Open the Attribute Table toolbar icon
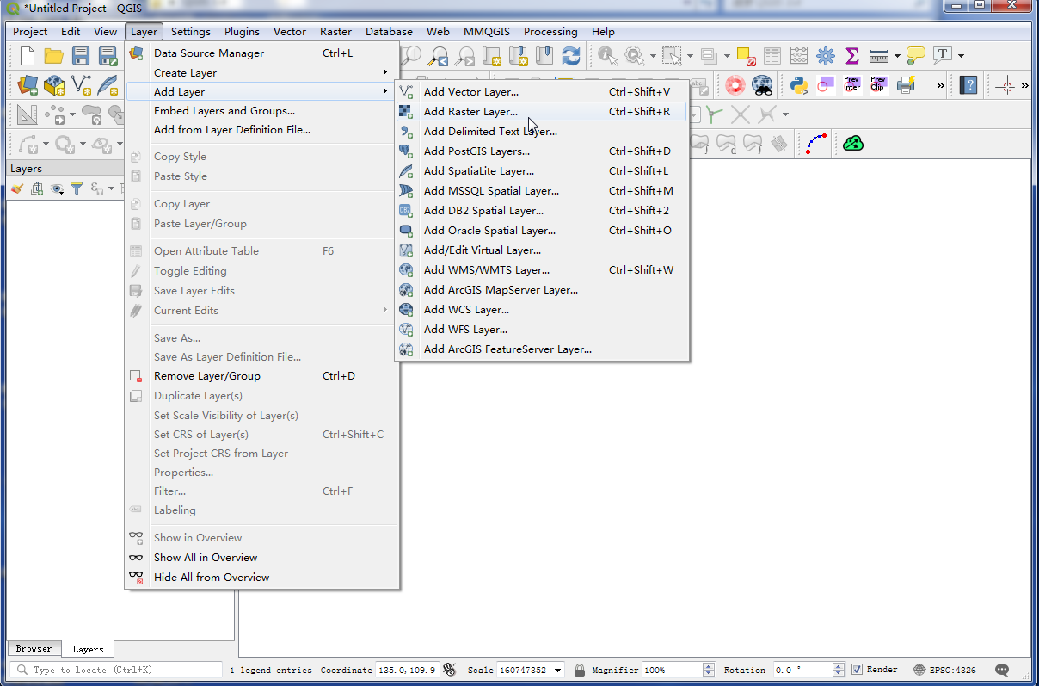 point(772,56)
